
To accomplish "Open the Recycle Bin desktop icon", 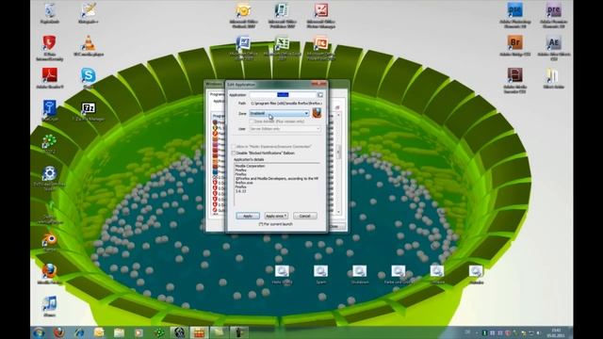I will pyautogui.click(x=50, y=12).
